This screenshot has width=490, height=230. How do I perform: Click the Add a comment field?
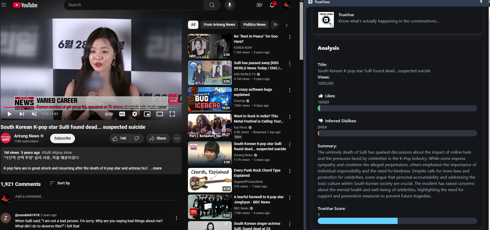(x=96, y=197)
